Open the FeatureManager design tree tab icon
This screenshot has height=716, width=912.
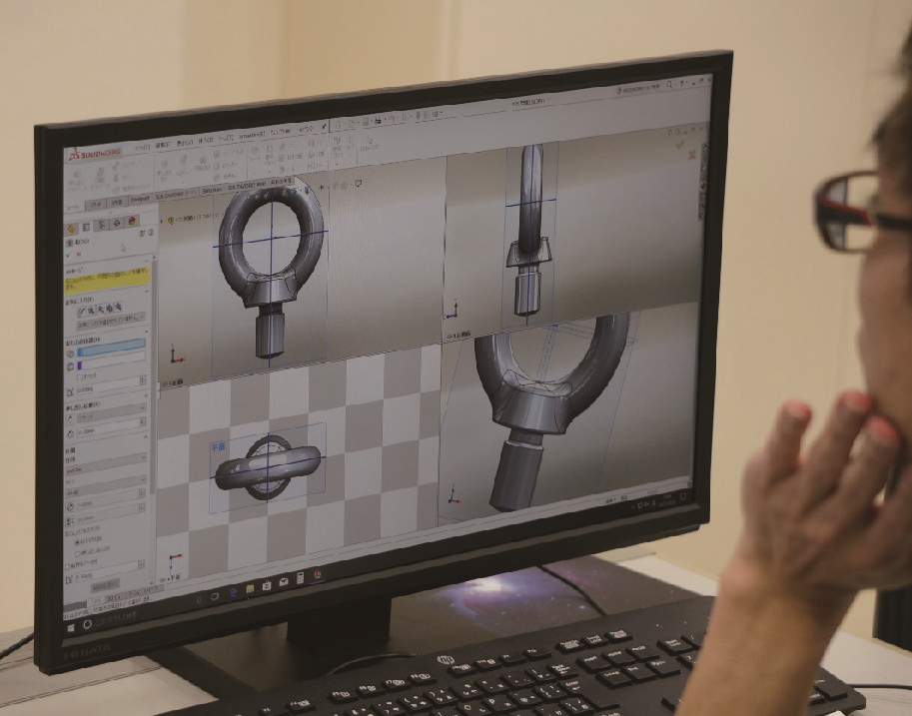[72, 228]
